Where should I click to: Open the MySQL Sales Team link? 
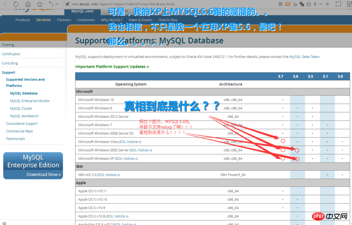pyautogui.click(x=304, y=57)
